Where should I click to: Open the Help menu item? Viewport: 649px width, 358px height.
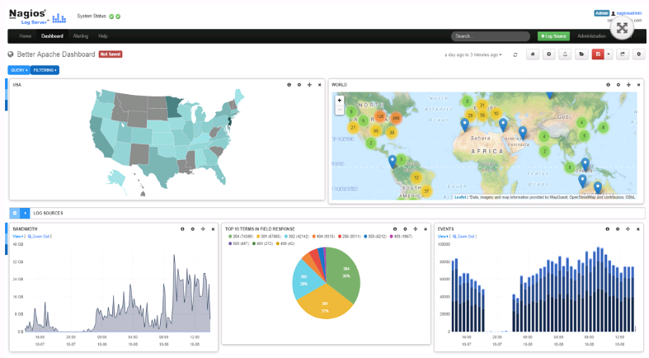[103, 36]
